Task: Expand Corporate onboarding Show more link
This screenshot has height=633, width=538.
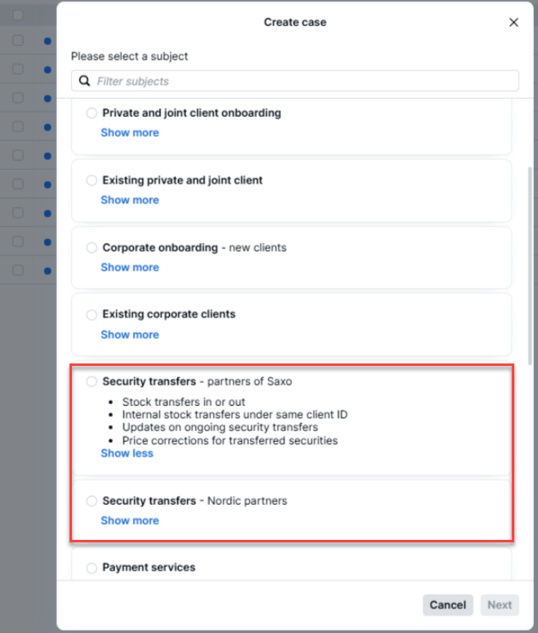Action: click(130, 267)
